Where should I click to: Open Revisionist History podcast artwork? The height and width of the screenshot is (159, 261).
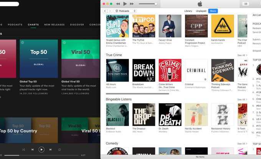223,114
